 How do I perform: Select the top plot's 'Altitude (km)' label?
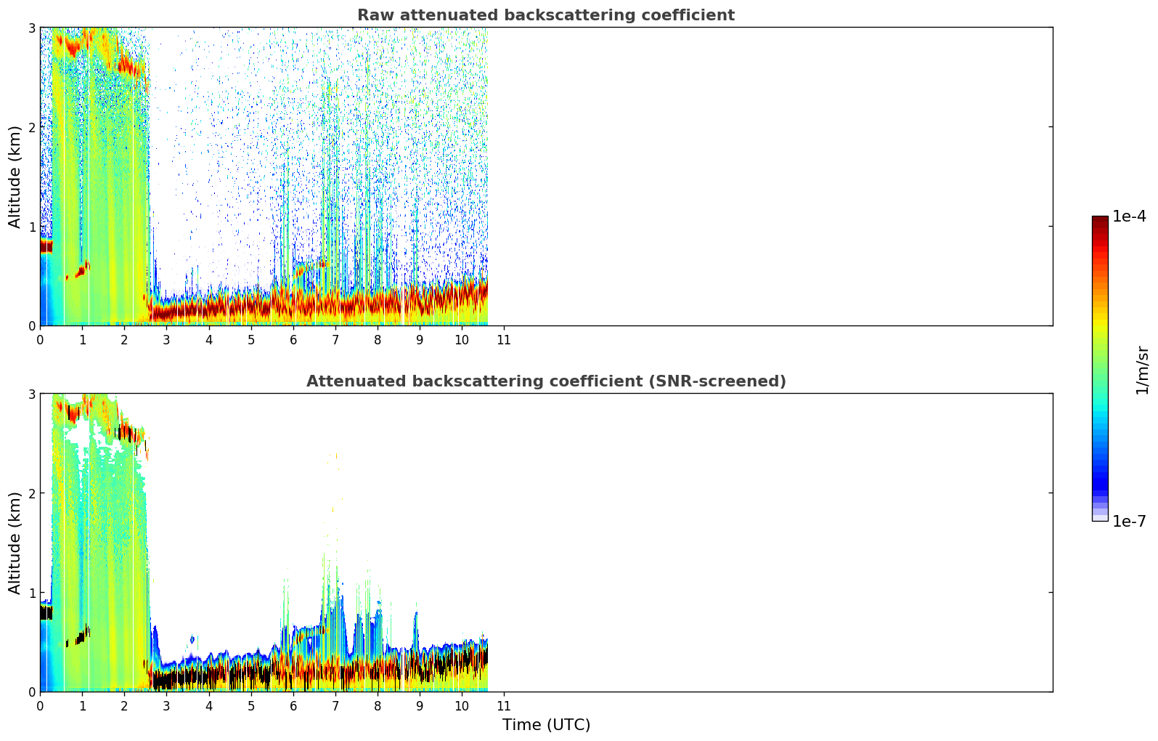tap(15, 177)
